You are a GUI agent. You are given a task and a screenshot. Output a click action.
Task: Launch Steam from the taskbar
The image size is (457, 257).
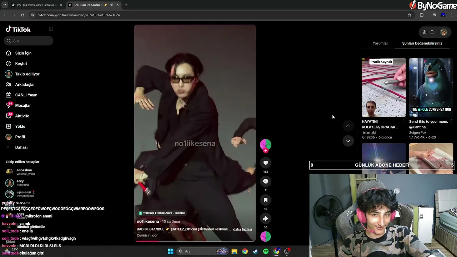click(x=255, y=251)
